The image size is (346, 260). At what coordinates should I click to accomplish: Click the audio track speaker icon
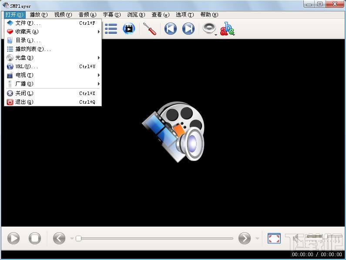[x=209, y=28]
